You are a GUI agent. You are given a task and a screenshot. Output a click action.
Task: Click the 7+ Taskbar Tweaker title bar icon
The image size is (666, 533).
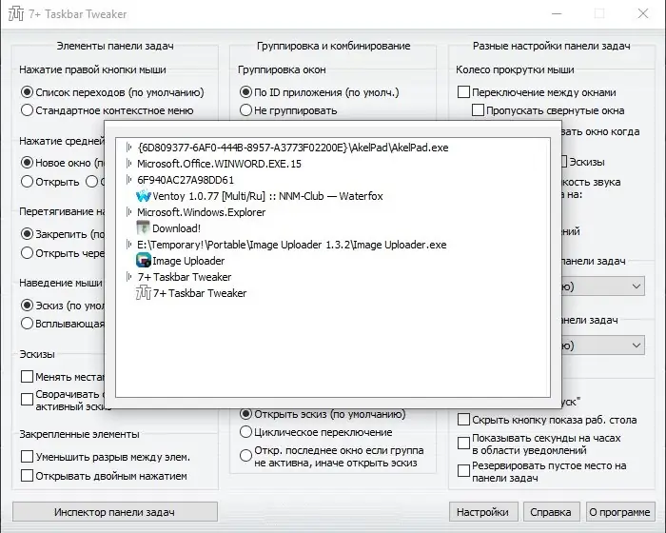(16, 13)
